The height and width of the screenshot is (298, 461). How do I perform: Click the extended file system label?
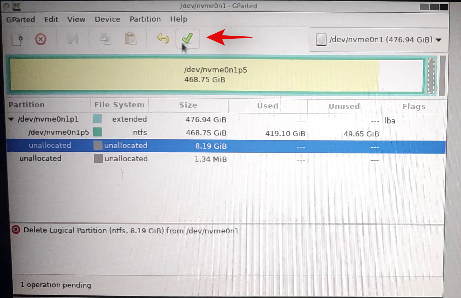tap(130, 119)
